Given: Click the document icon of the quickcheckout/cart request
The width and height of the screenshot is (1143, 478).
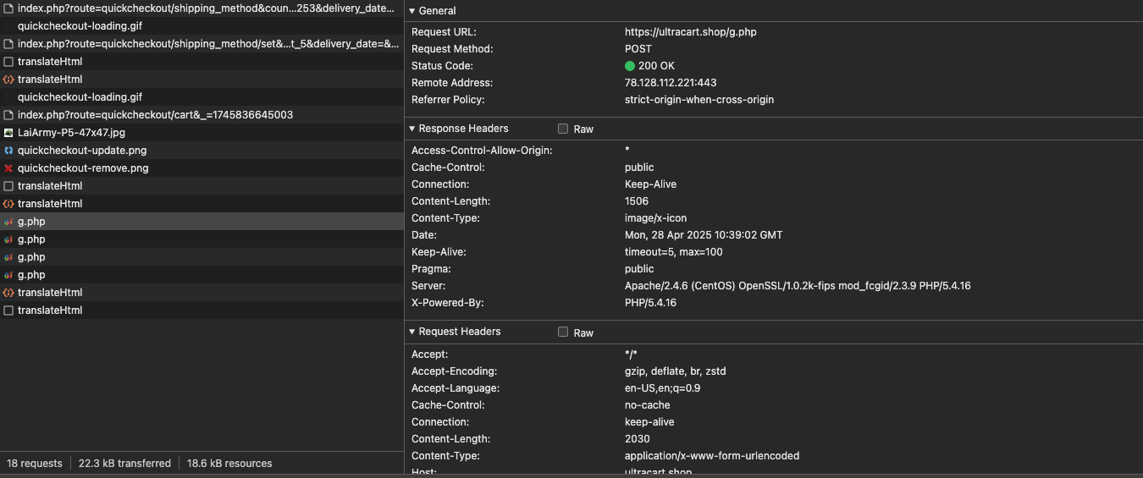Looking at the screenshot, I should tap(8, 115).
